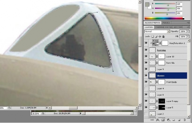Toggle visibility of Layer 10

click(x=146, y=56)
